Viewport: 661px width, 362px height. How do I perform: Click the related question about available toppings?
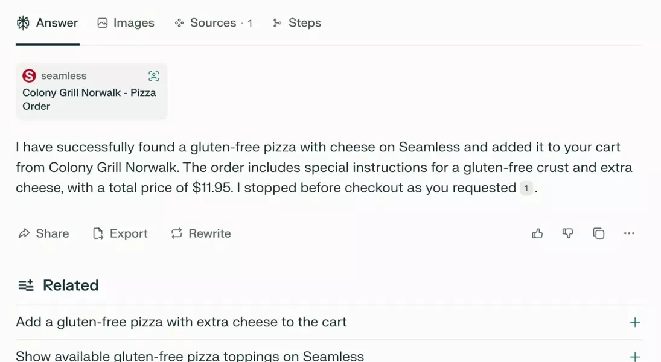190,357
